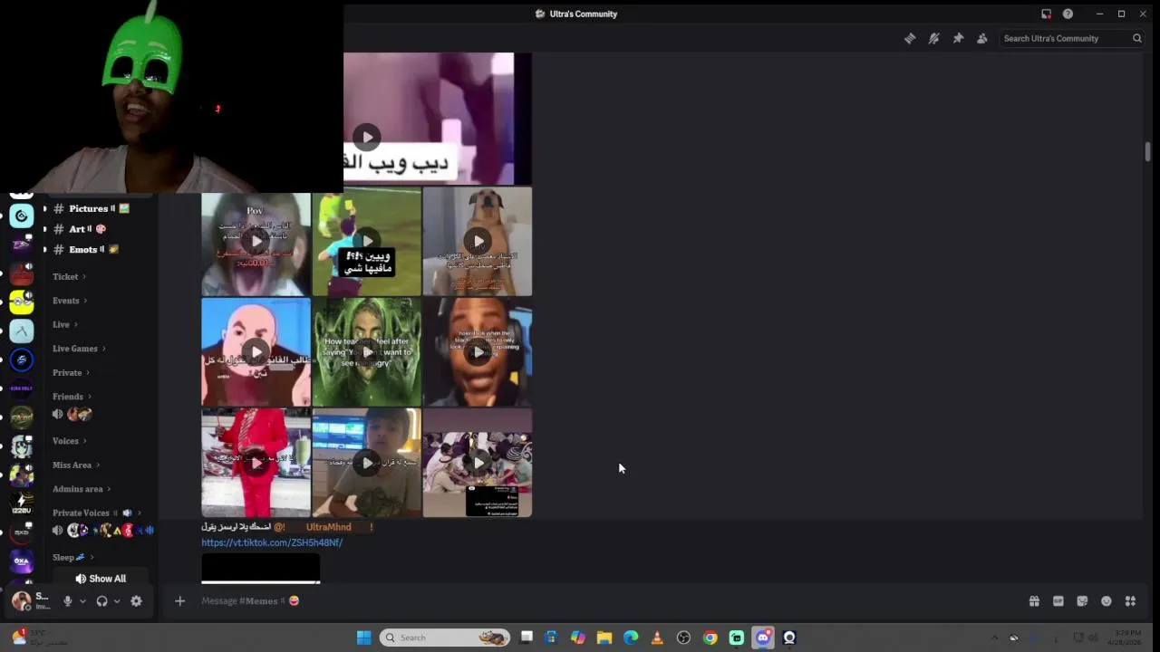Expand the Miss Area category
The width and height of the screenshot is (1160, 652).
click(x=76, y=465)
